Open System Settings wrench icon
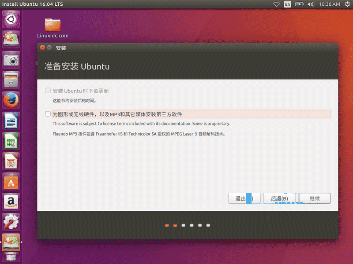Image resolution: width=353 pixels, height=264 pixels. [11, 222]
